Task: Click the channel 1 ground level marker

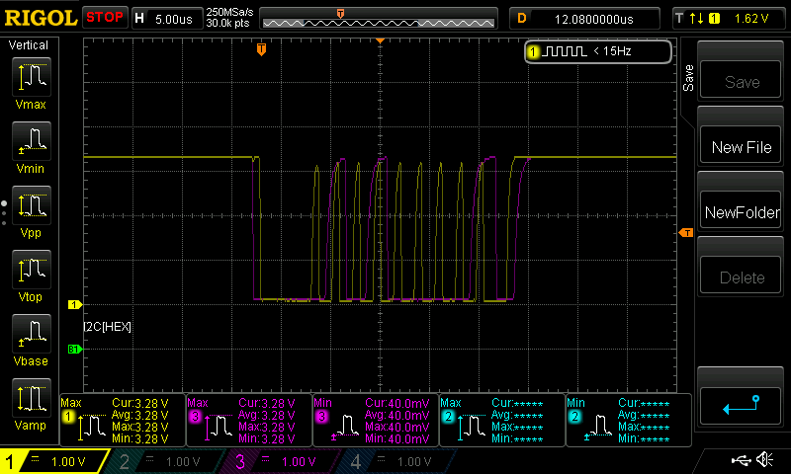Action: point(75,304)
